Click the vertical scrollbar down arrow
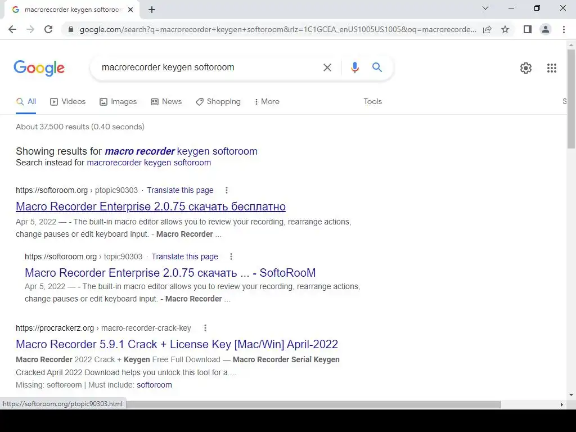The width and height of the screenshot is (576, 432). [571, 395]
